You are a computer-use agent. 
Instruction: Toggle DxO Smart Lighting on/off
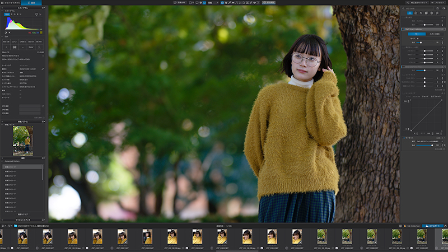[x=403, y=29]
